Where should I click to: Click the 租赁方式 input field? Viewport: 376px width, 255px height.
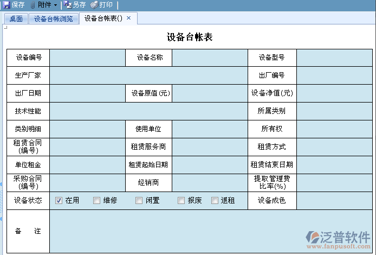(334, 147)
